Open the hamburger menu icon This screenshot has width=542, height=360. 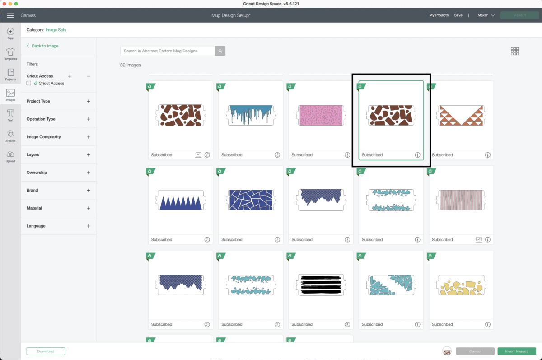click(10, 15)
